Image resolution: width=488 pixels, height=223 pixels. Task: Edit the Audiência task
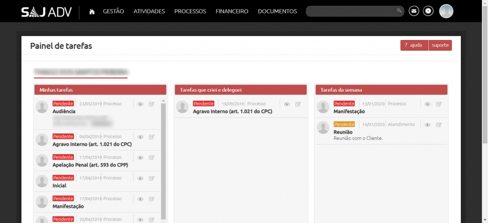click(152, 104)
